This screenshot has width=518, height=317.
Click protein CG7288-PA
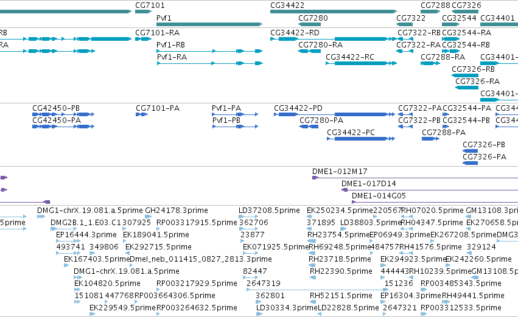click(444, 133)
